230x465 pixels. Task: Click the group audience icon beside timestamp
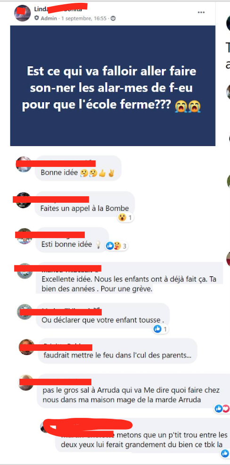tap(113, 18)
